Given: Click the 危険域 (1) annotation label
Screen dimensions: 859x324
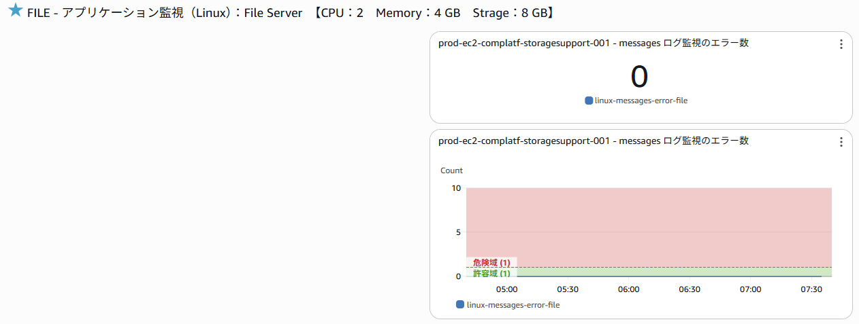Looking at the screenshot, I should pos(491,262).
